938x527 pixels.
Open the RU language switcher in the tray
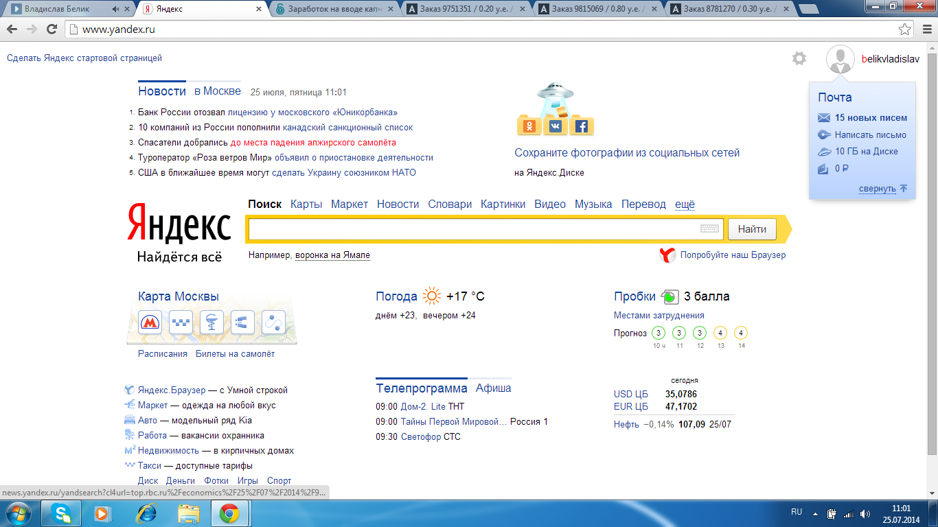797,512
